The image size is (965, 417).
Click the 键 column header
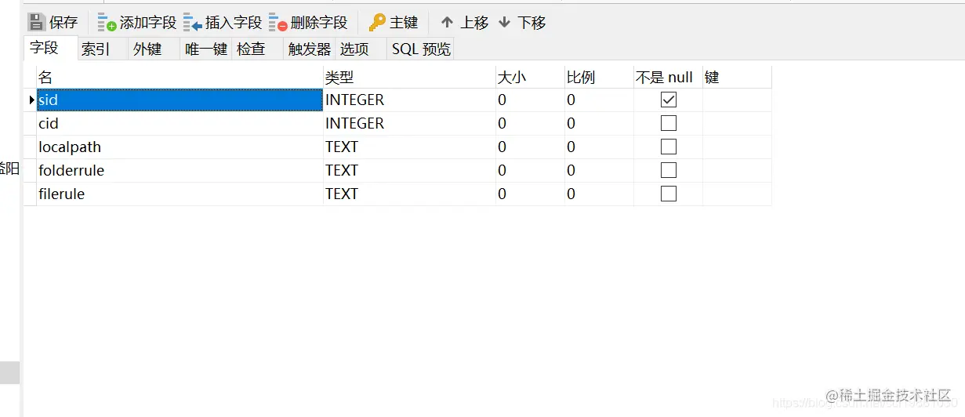point(737,77)
